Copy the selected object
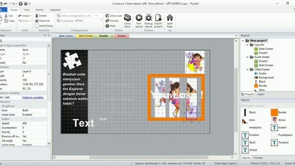 9,21
